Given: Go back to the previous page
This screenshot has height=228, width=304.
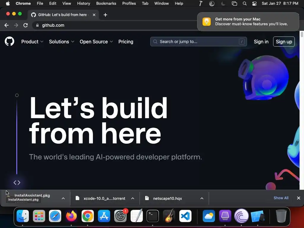Looking at the screenshot, I should tap(7, 25).
